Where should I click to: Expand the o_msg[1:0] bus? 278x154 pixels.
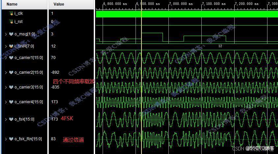point(6,34)
